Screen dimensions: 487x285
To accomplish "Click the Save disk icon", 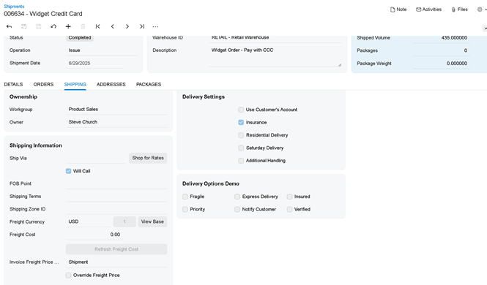I will (39, 26).
